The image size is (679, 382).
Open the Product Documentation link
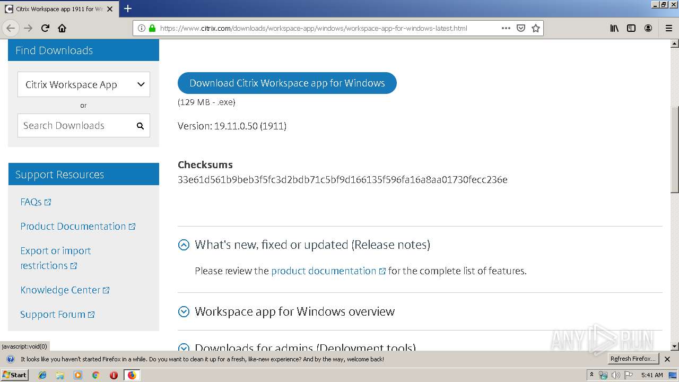pos(78,227)
